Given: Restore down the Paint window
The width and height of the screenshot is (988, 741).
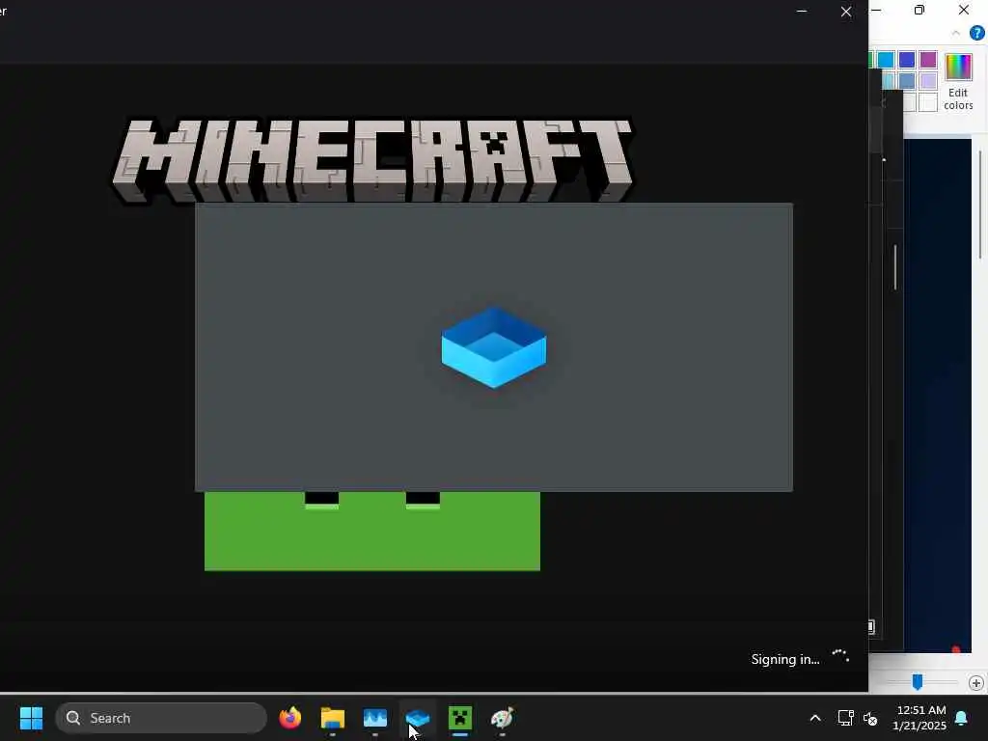Looking at the screenshot, I should [919, 10].
